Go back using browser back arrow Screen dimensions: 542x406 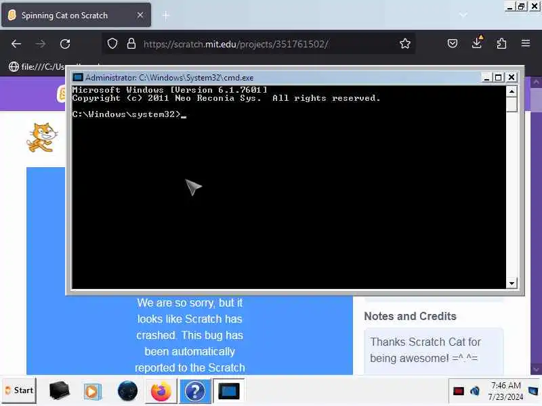[x=16, y=44]
